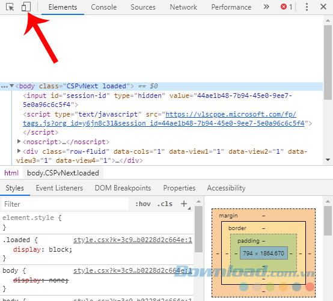Screen dimensions: 333x301
Task: Open the Network tab
Action: point(183,7)
